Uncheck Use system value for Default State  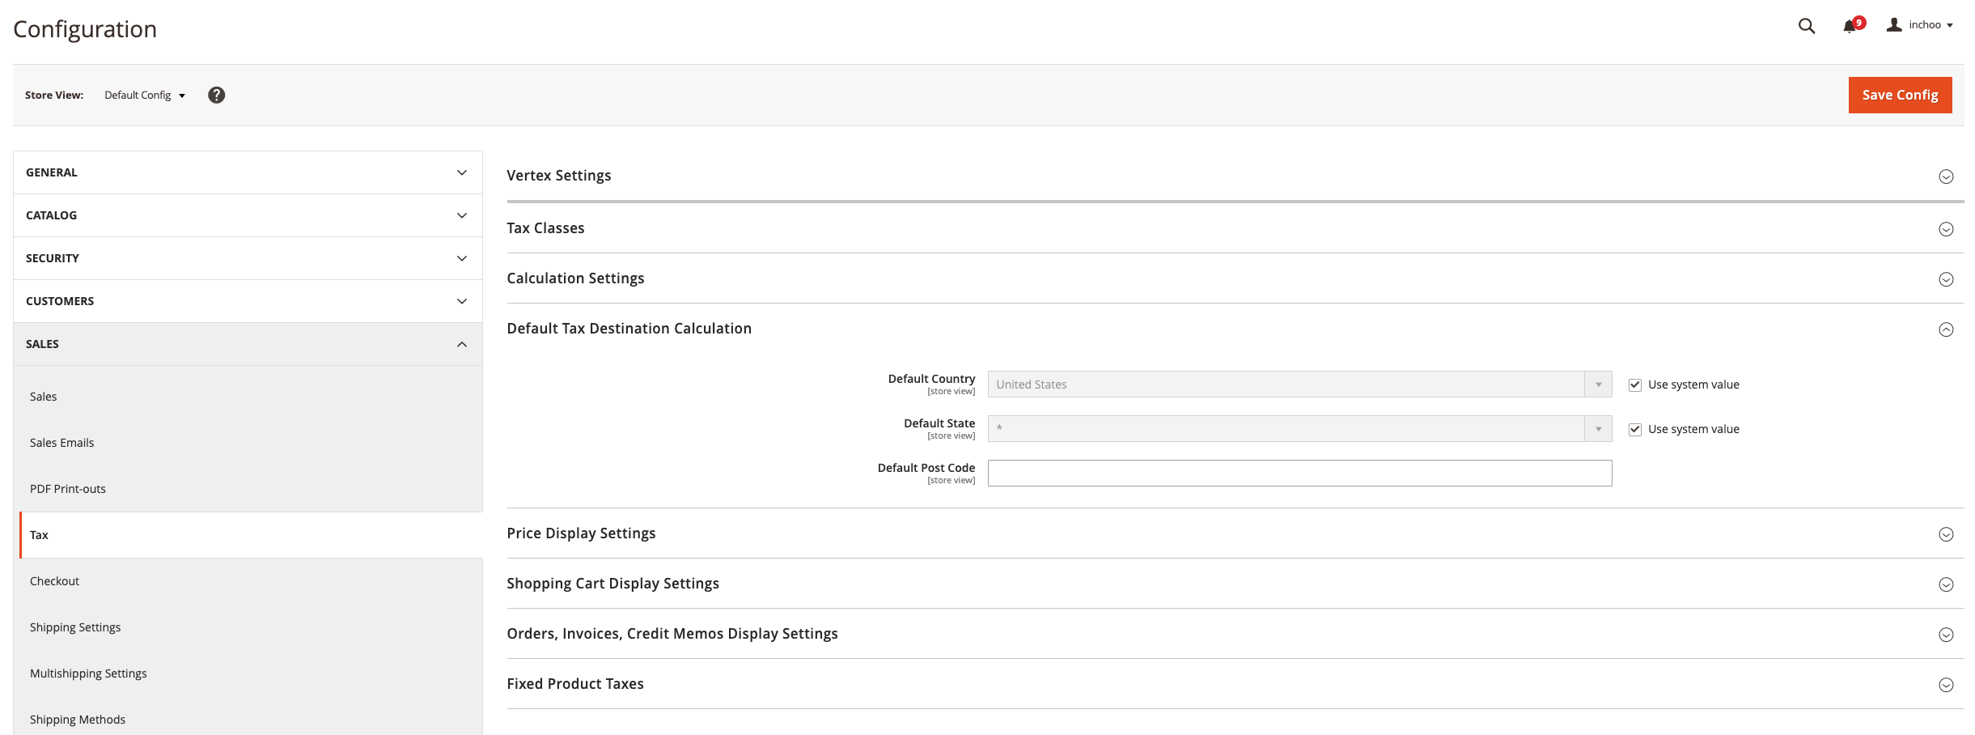(x=1635, y=429)
